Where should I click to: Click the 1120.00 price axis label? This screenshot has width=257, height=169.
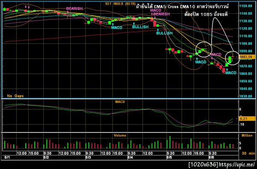pos(246,29)
